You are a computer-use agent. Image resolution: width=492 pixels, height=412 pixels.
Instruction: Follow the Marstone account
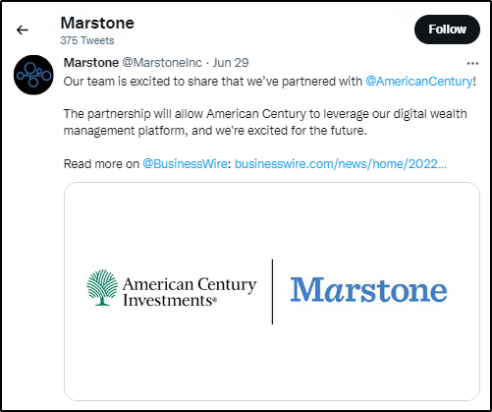click(x=447, y=29)
